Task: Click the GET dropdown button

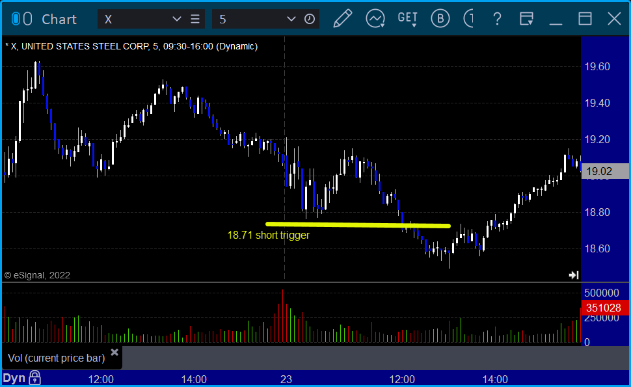Action: 408,19
